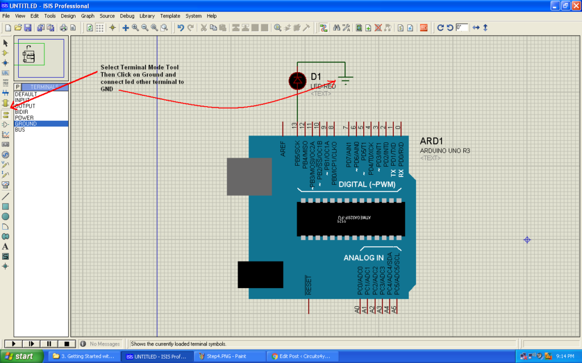
Task: Click the Redraw Display icon
Action: pos(89,28)
